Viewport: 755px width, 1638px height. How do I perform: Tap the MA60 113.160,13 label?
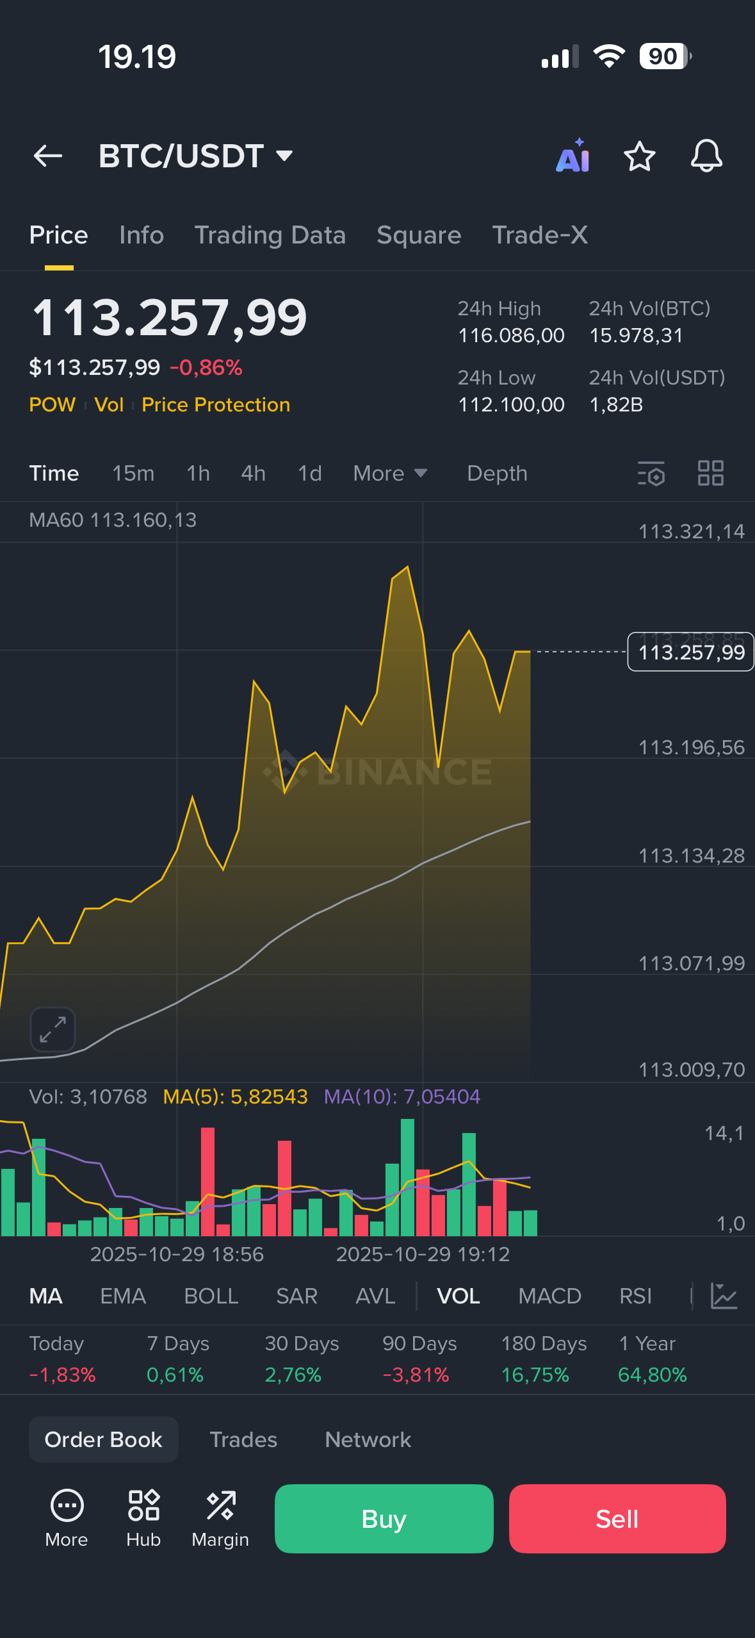(x=113, y=520)
